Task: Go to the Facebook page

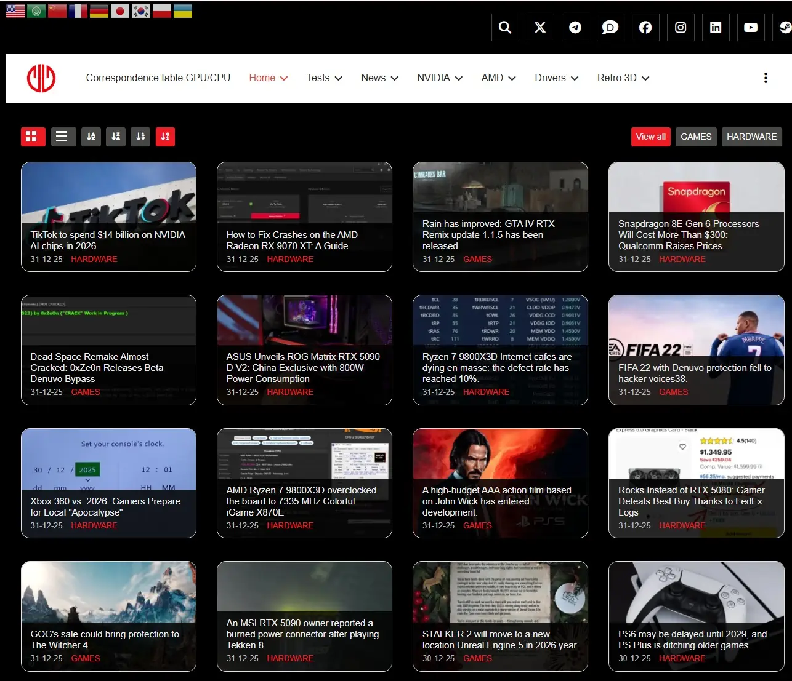Action: [x=645, y=27]
